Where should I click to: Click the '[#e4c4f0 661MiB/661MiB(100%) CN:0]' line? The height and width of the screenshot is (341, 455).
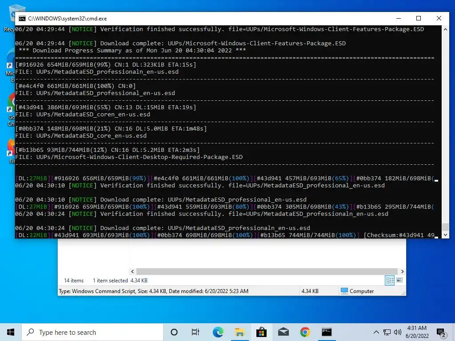[76, 86]
